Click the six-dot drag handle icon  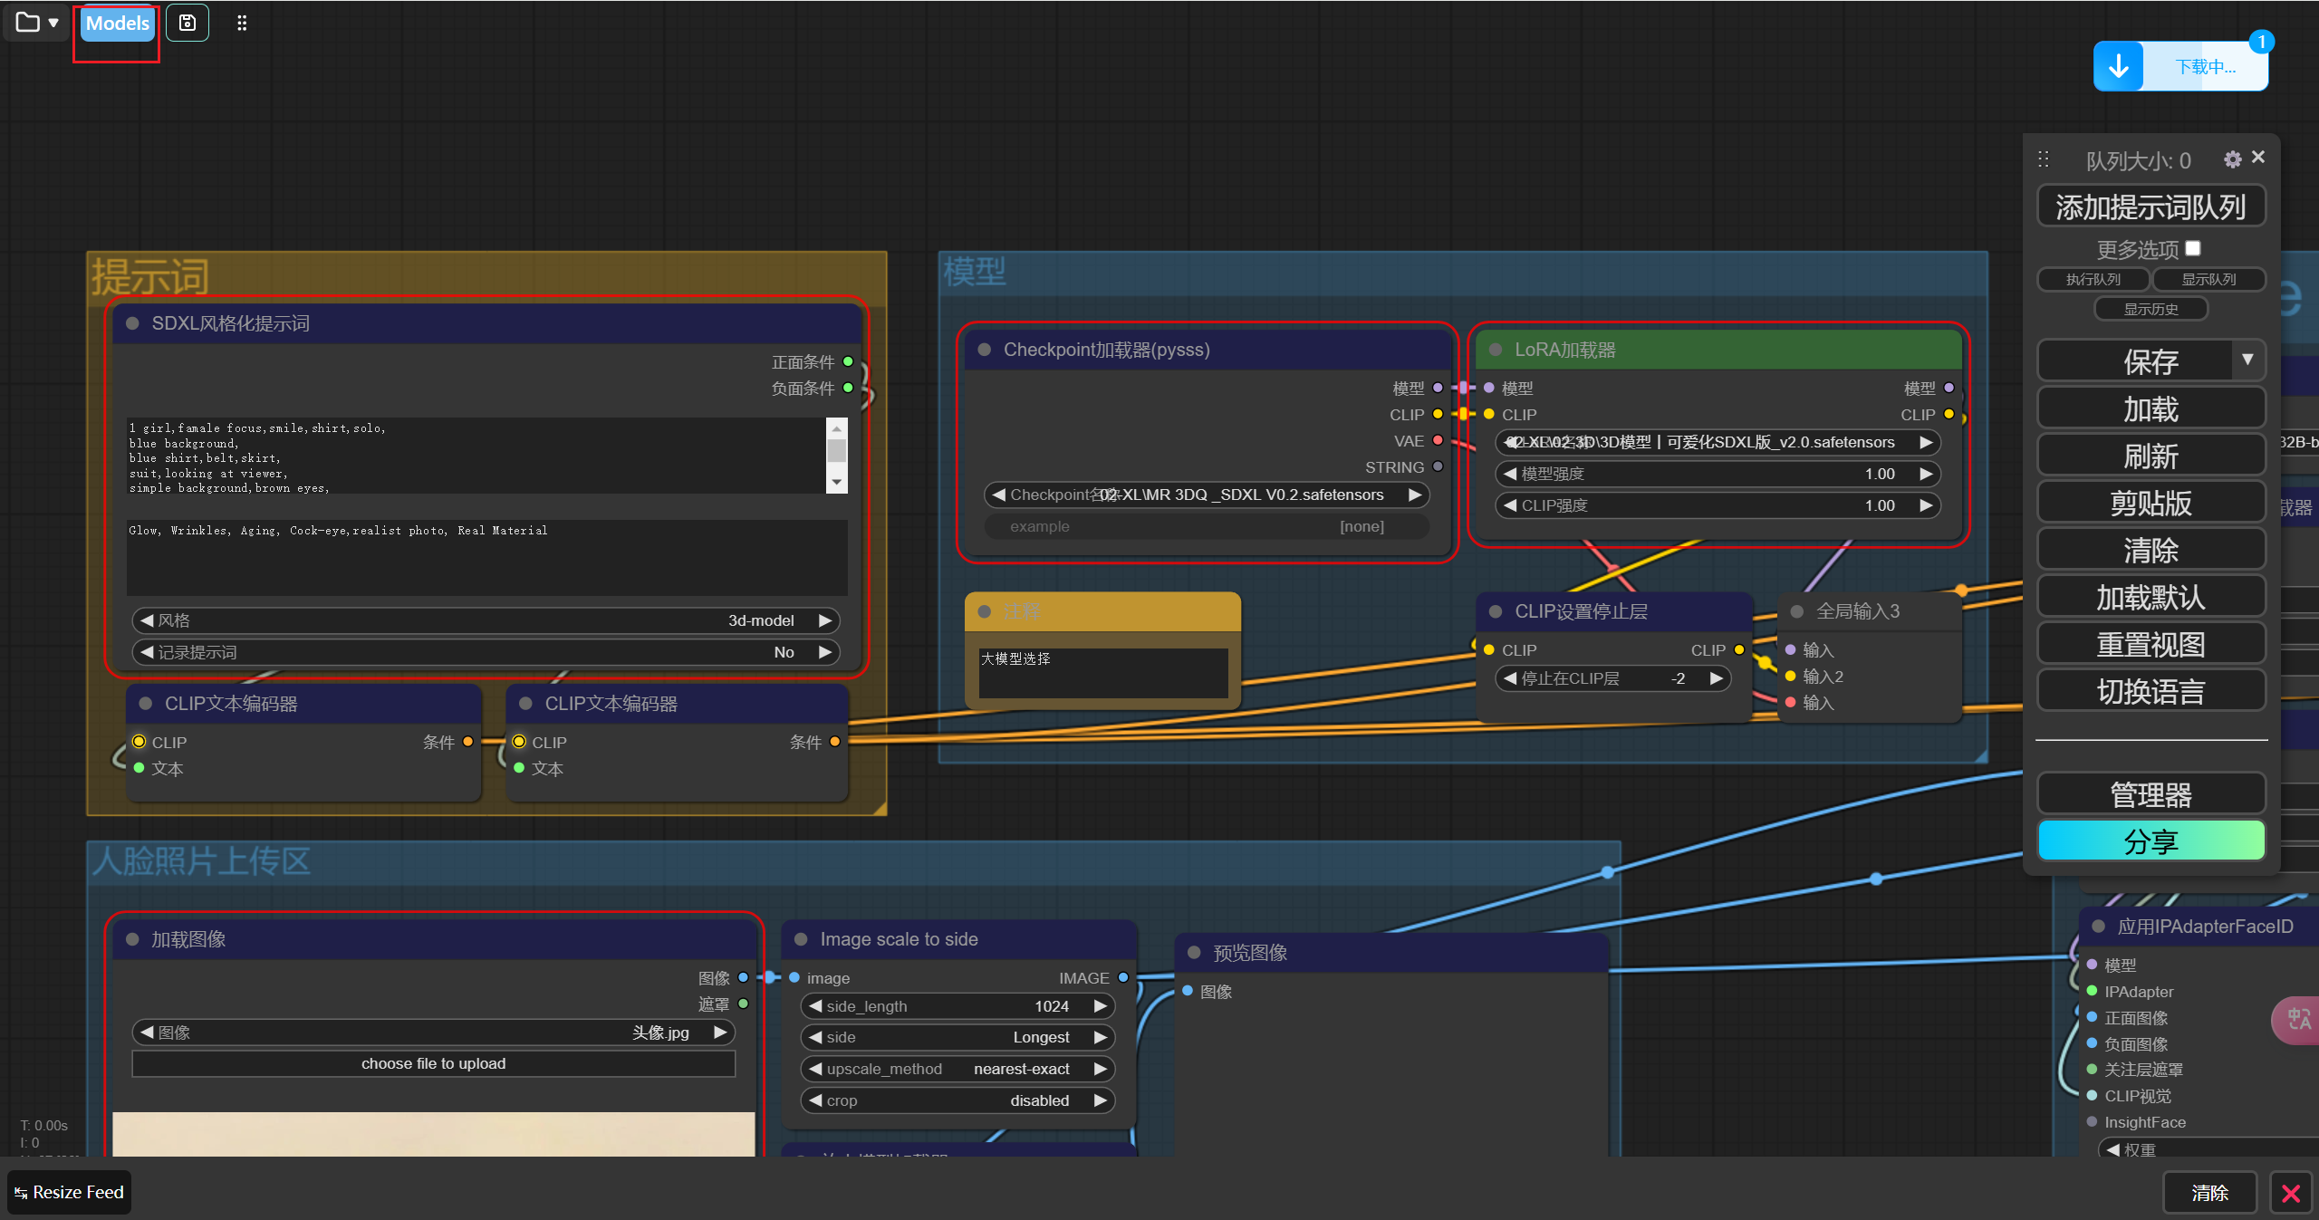click(242, 24)
